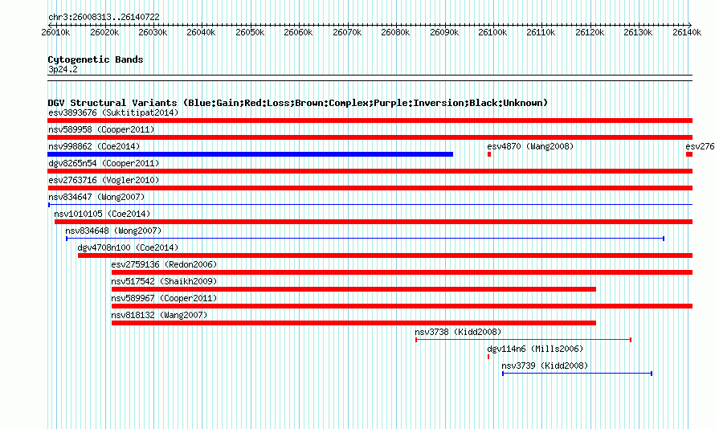715x429 pixels.
Task: Click the 26120k ruler tick label
Action: coord(590,32)
